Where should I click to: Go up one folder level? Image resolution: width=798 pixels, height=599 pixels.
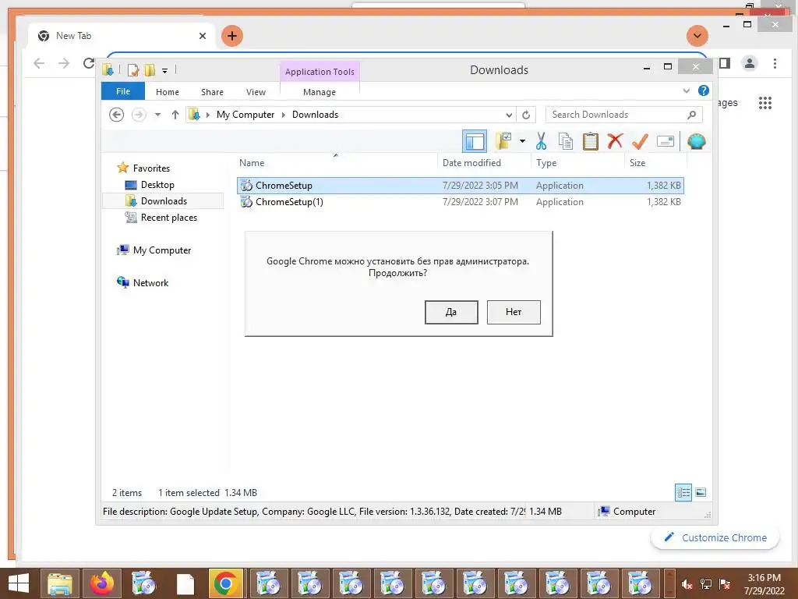tap(175, 115)
